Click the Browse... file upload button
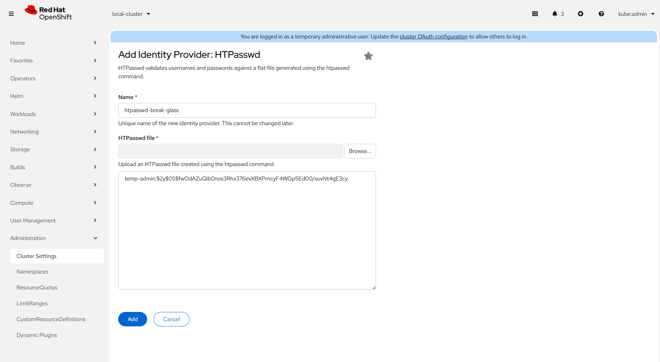The width and height of the screenshot is (660, 362). pyautogui.click(x=360, y=151)
